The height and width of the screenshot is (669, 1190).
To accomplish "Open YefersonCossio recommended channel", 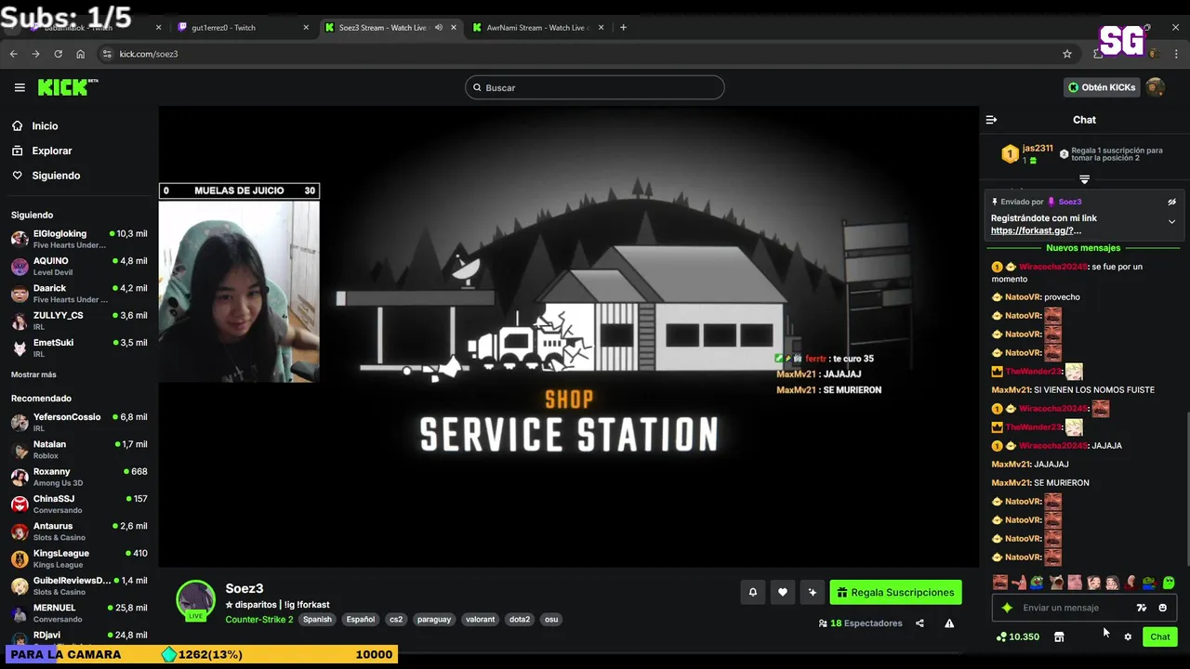I will tap(79, 422).
